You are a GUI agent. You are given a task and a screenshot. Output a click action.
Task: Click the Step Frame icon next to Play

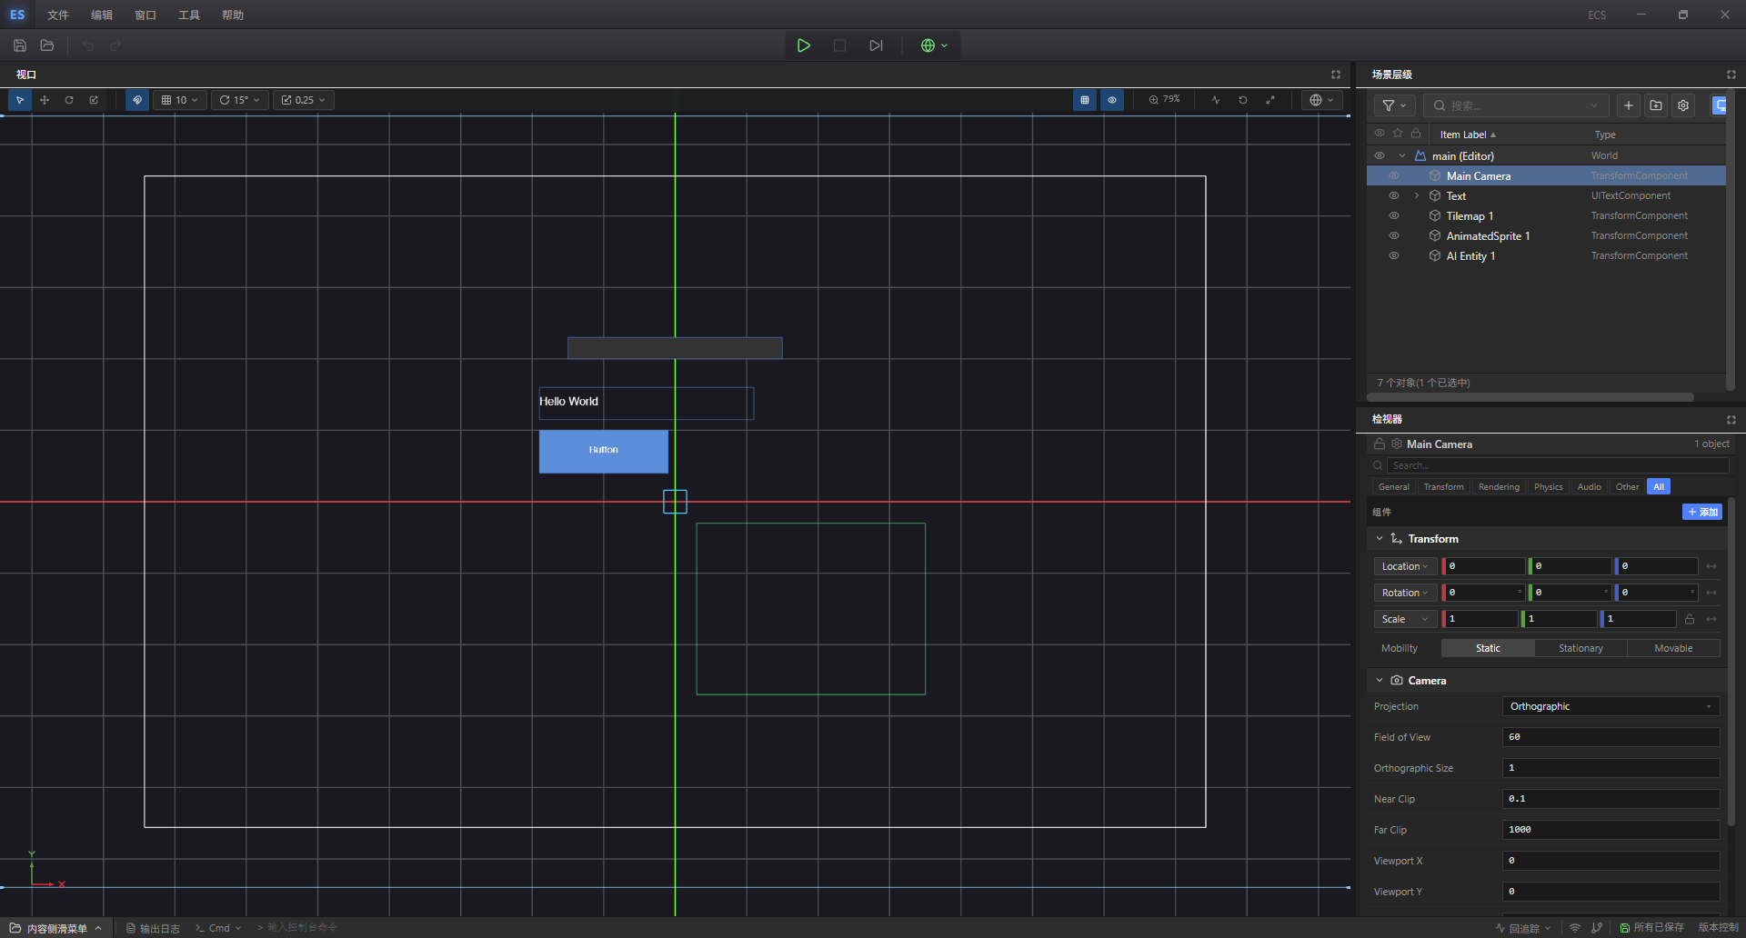click(x=875, y=45)
